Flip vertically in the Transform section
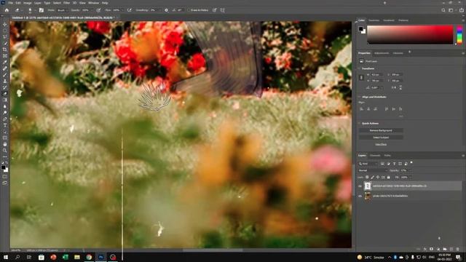 tap(400, 87)
